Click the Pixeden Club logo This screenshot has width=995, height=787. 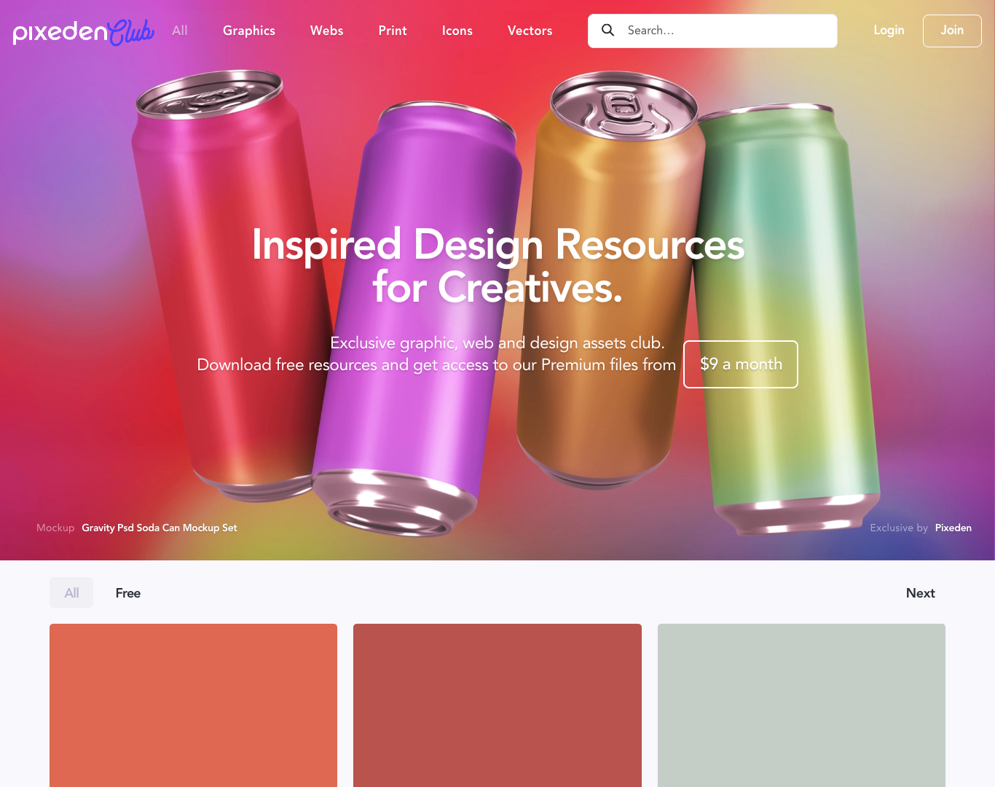[x=83, y=31]
